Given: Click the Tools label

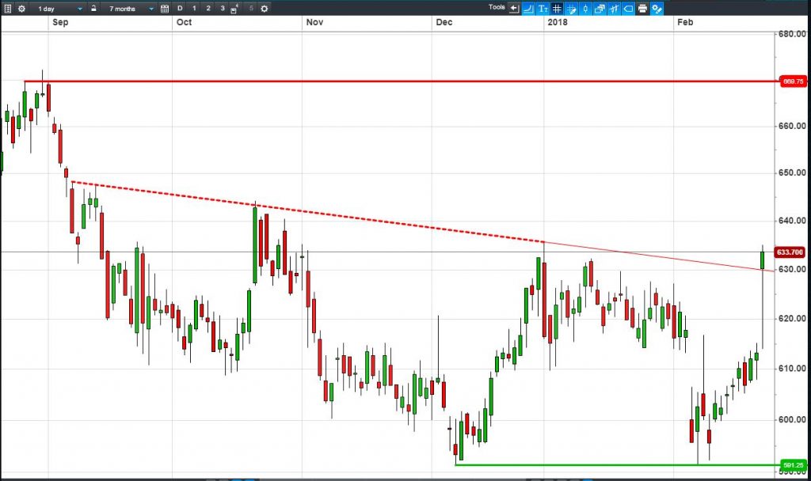Looking at the screenshot, I should click(x=497, y=7).
